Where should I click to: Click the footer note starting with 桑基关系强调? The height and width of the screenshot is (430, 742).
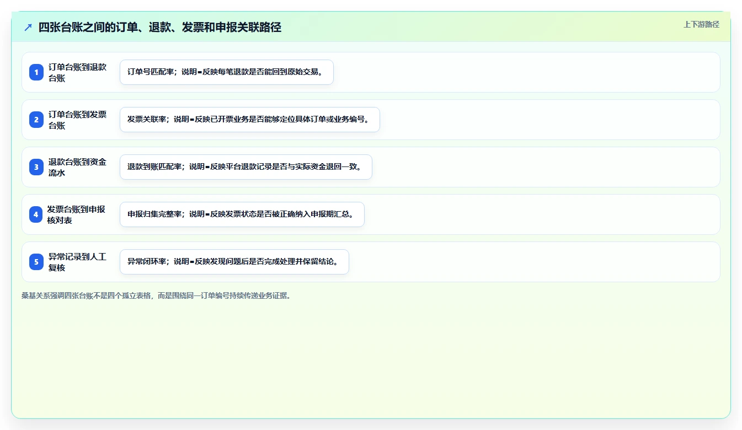pos(156,295)
